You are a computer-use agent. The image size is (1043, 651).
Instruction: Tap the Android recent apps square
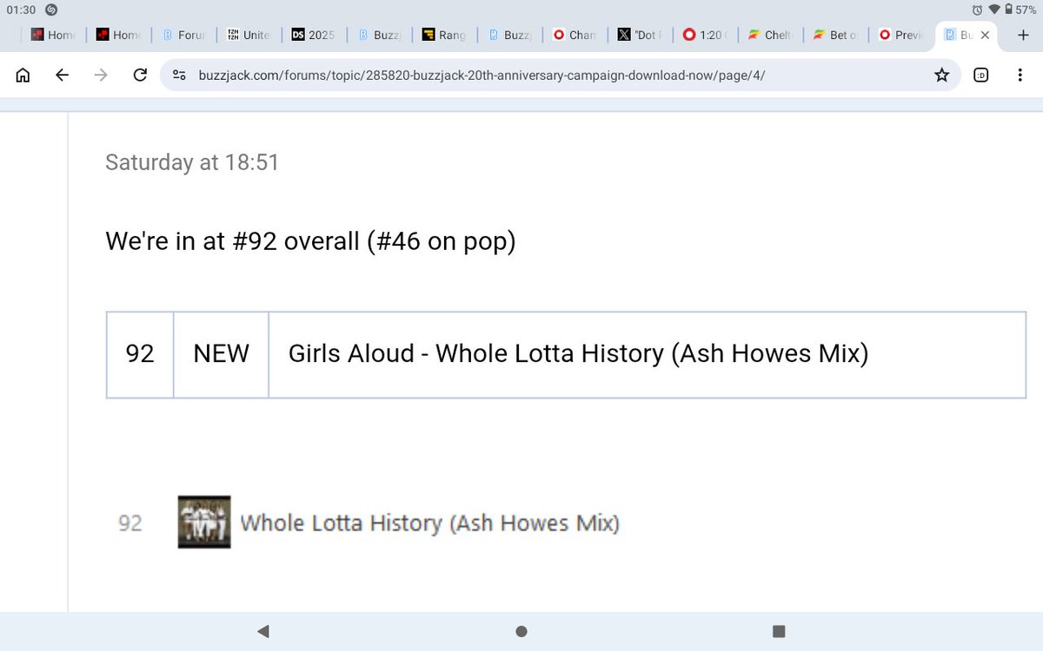click(x=779, y=631)
